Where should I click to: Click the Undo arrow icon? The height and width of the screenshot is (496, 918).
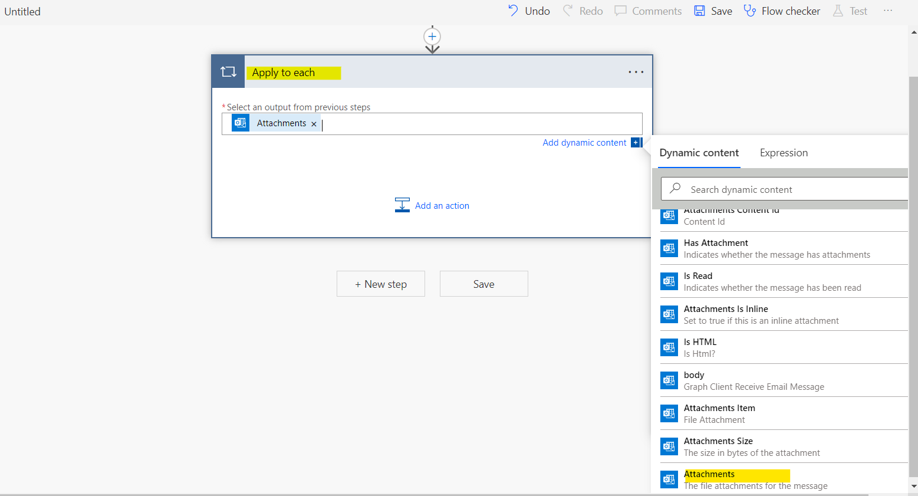coord(513,11)
